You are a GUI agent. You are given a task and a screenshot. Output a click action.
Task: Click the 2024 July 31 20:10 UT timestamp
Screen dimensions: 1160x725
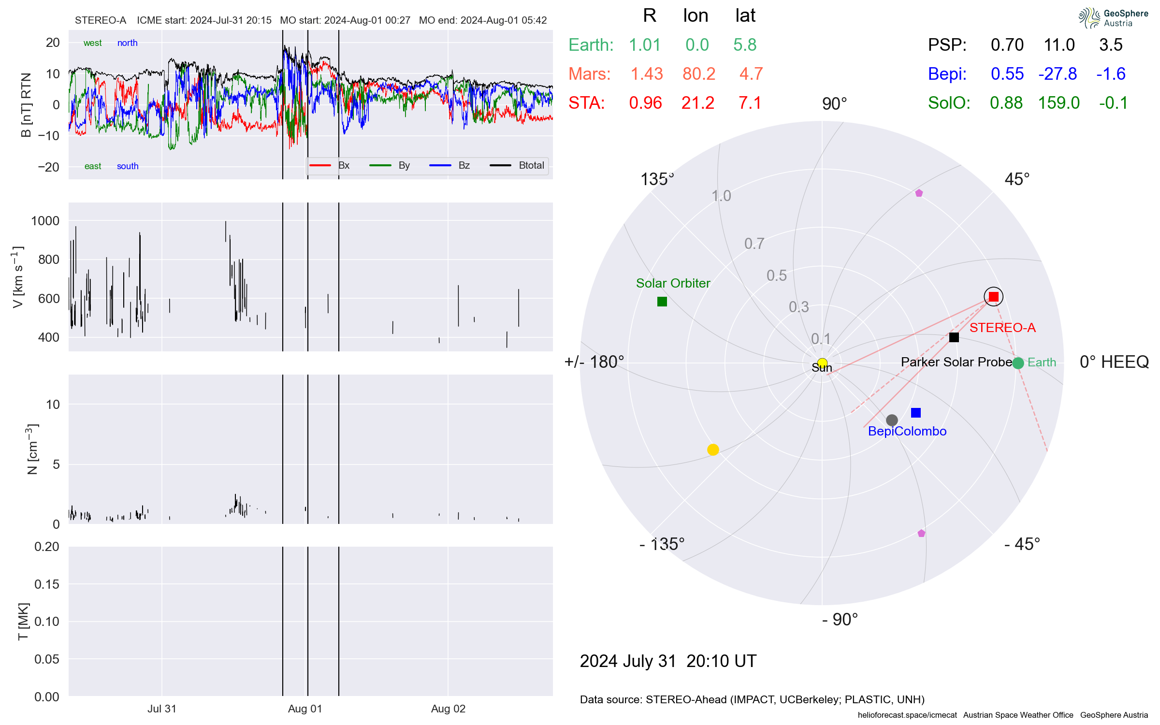pyautogui.click(x=668, y=661)
